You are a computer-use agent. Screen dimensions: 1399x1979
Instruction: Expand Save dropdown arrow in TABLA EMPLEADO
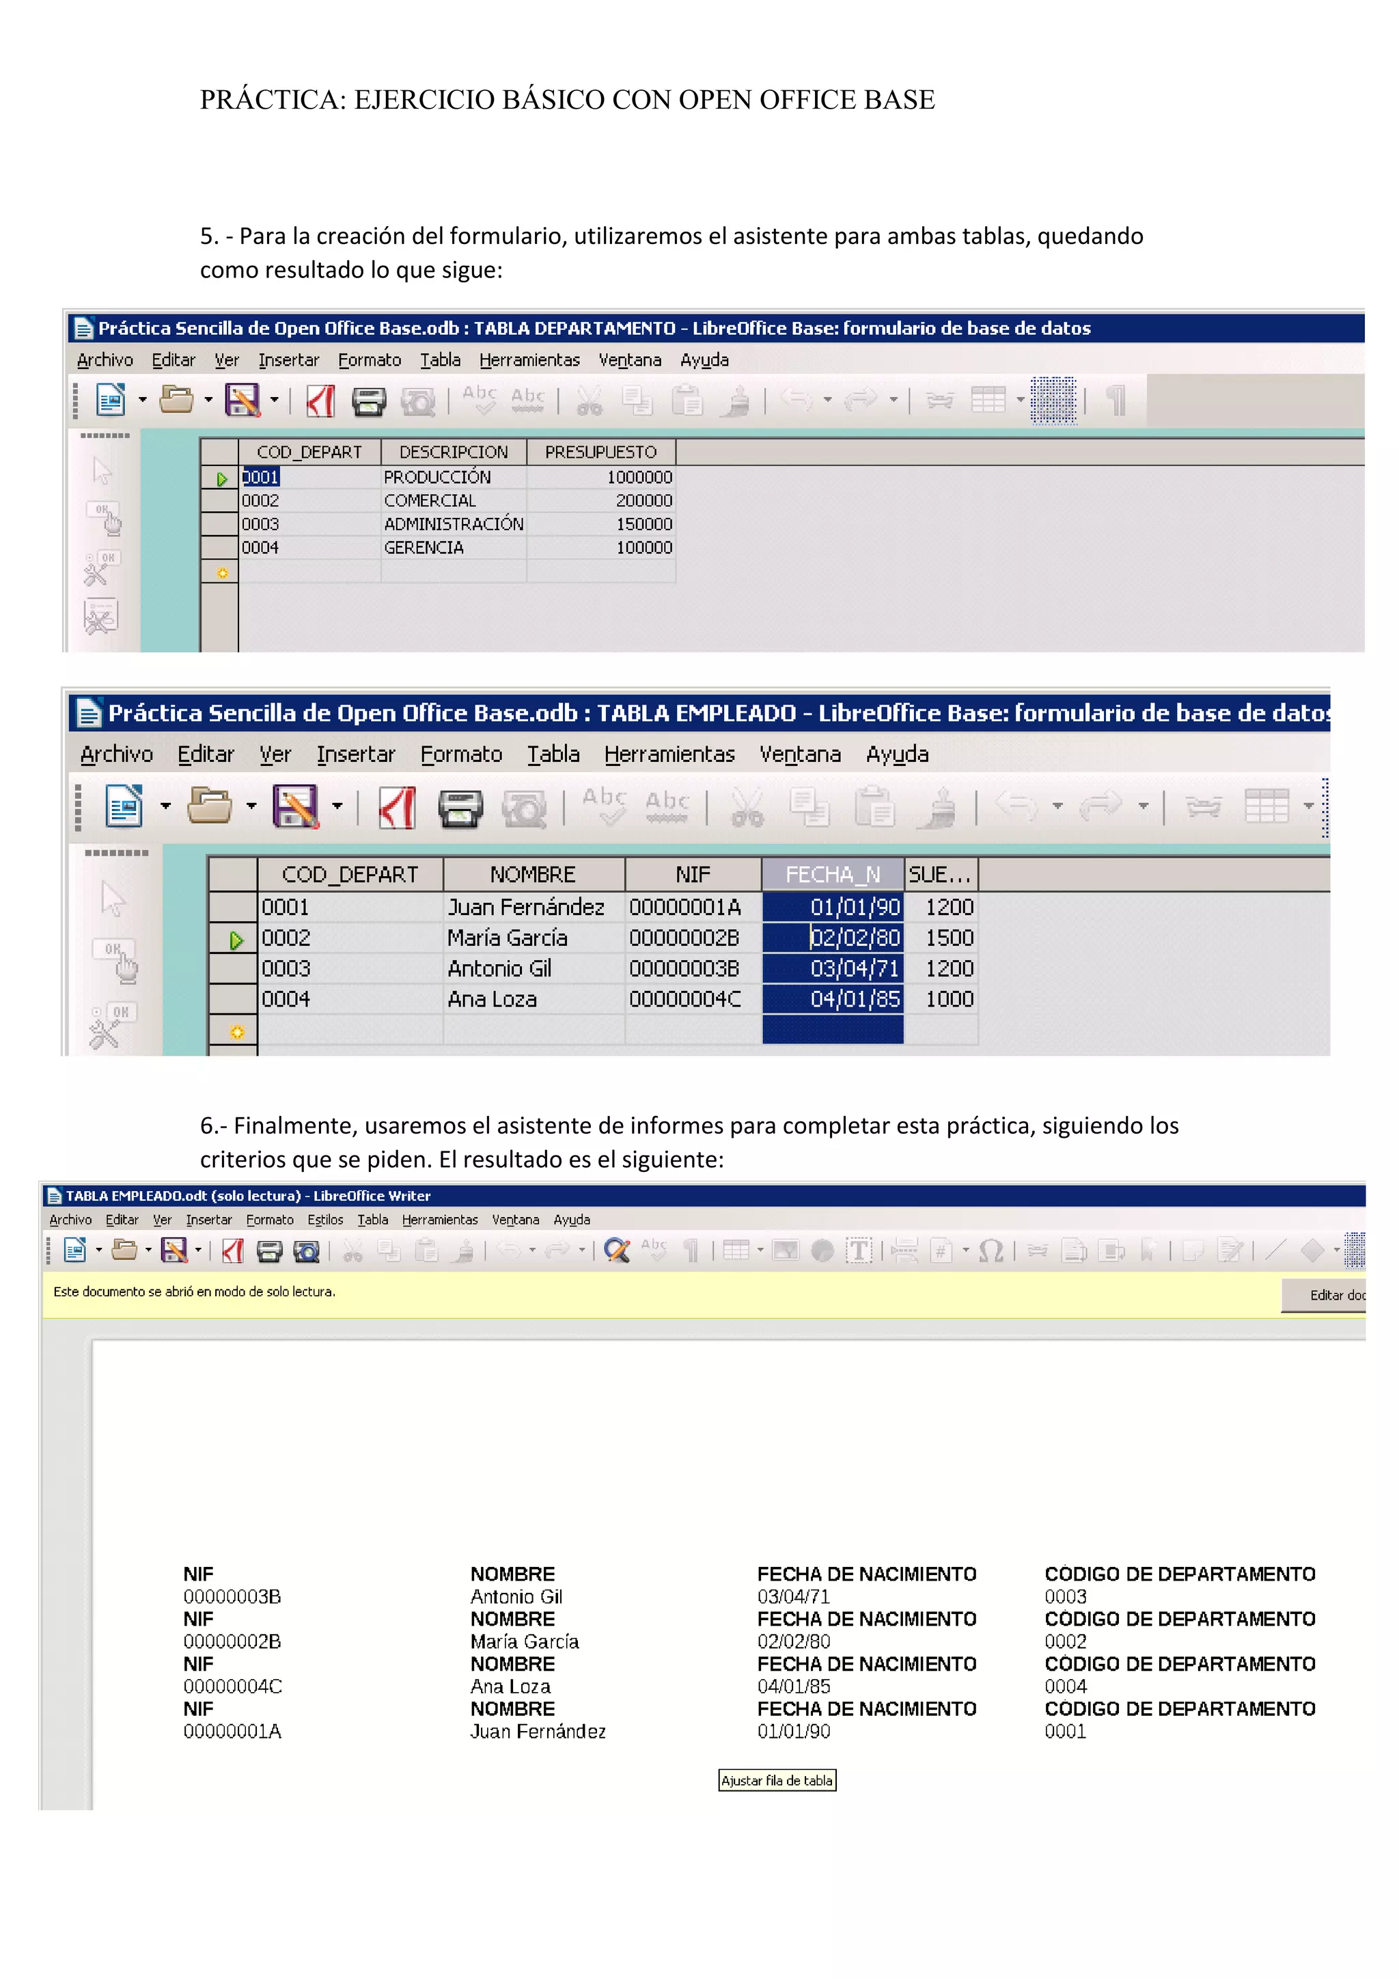(337, 807)
